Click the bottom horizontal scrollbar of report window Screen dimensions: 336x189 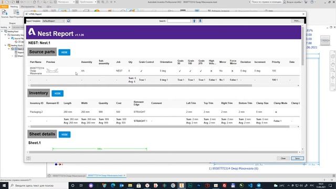pos(163,152)
